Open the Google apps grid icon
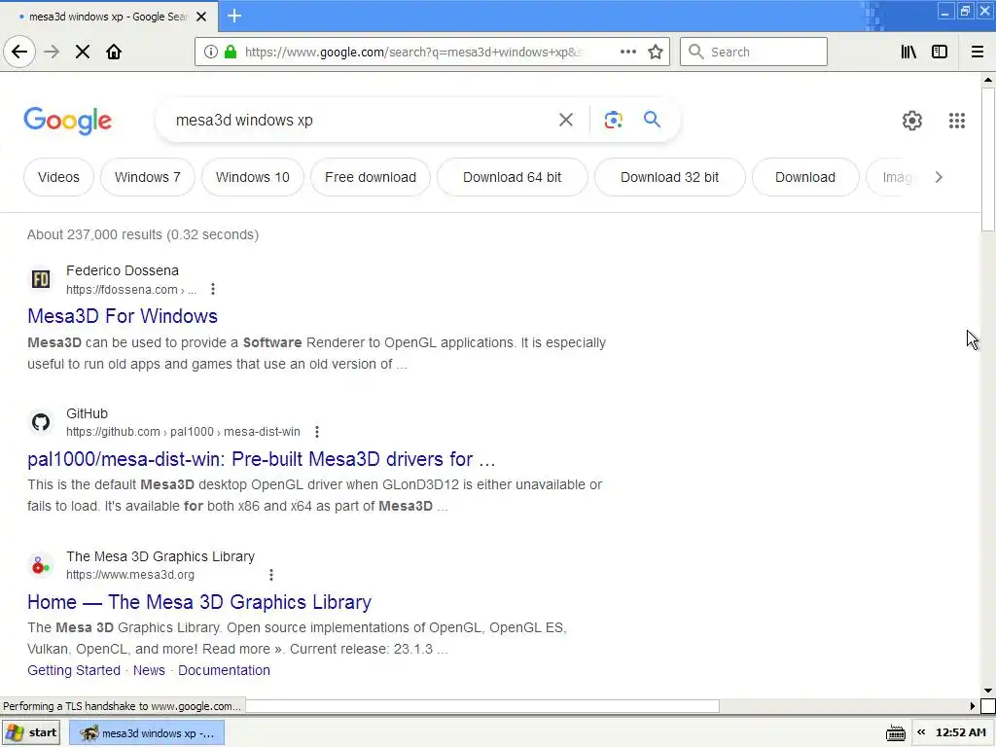The image size is (996, 747). [x=957, y=120]
